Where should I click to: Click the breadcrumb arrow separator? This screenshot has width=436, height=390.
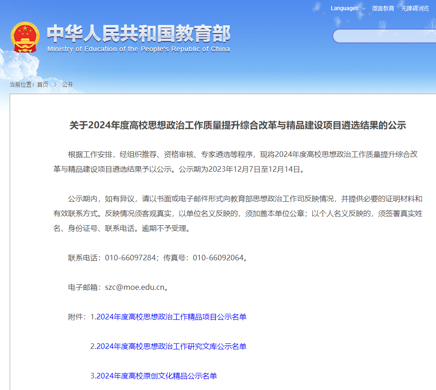[56, 84]
